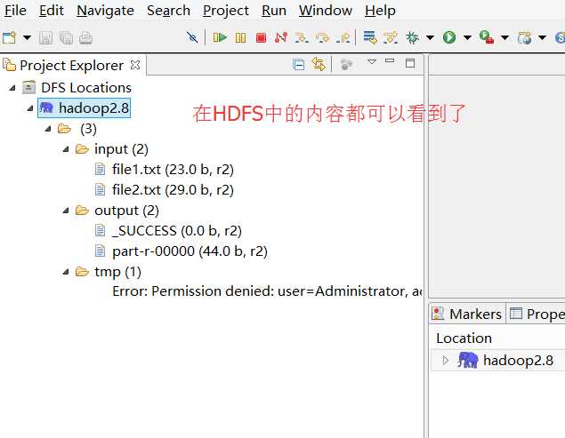The image size is (565, 438).
Task: Open the Help menu
Action: pyautogui.click(x=380, y=11)
